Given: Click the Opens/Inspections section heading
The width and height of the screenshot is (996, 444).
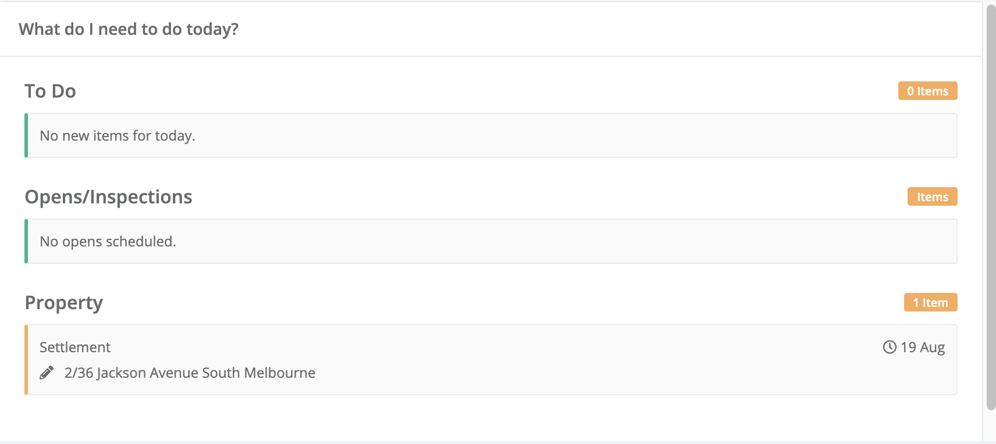Looking at the screenshot, I should [x=108, y=197].
